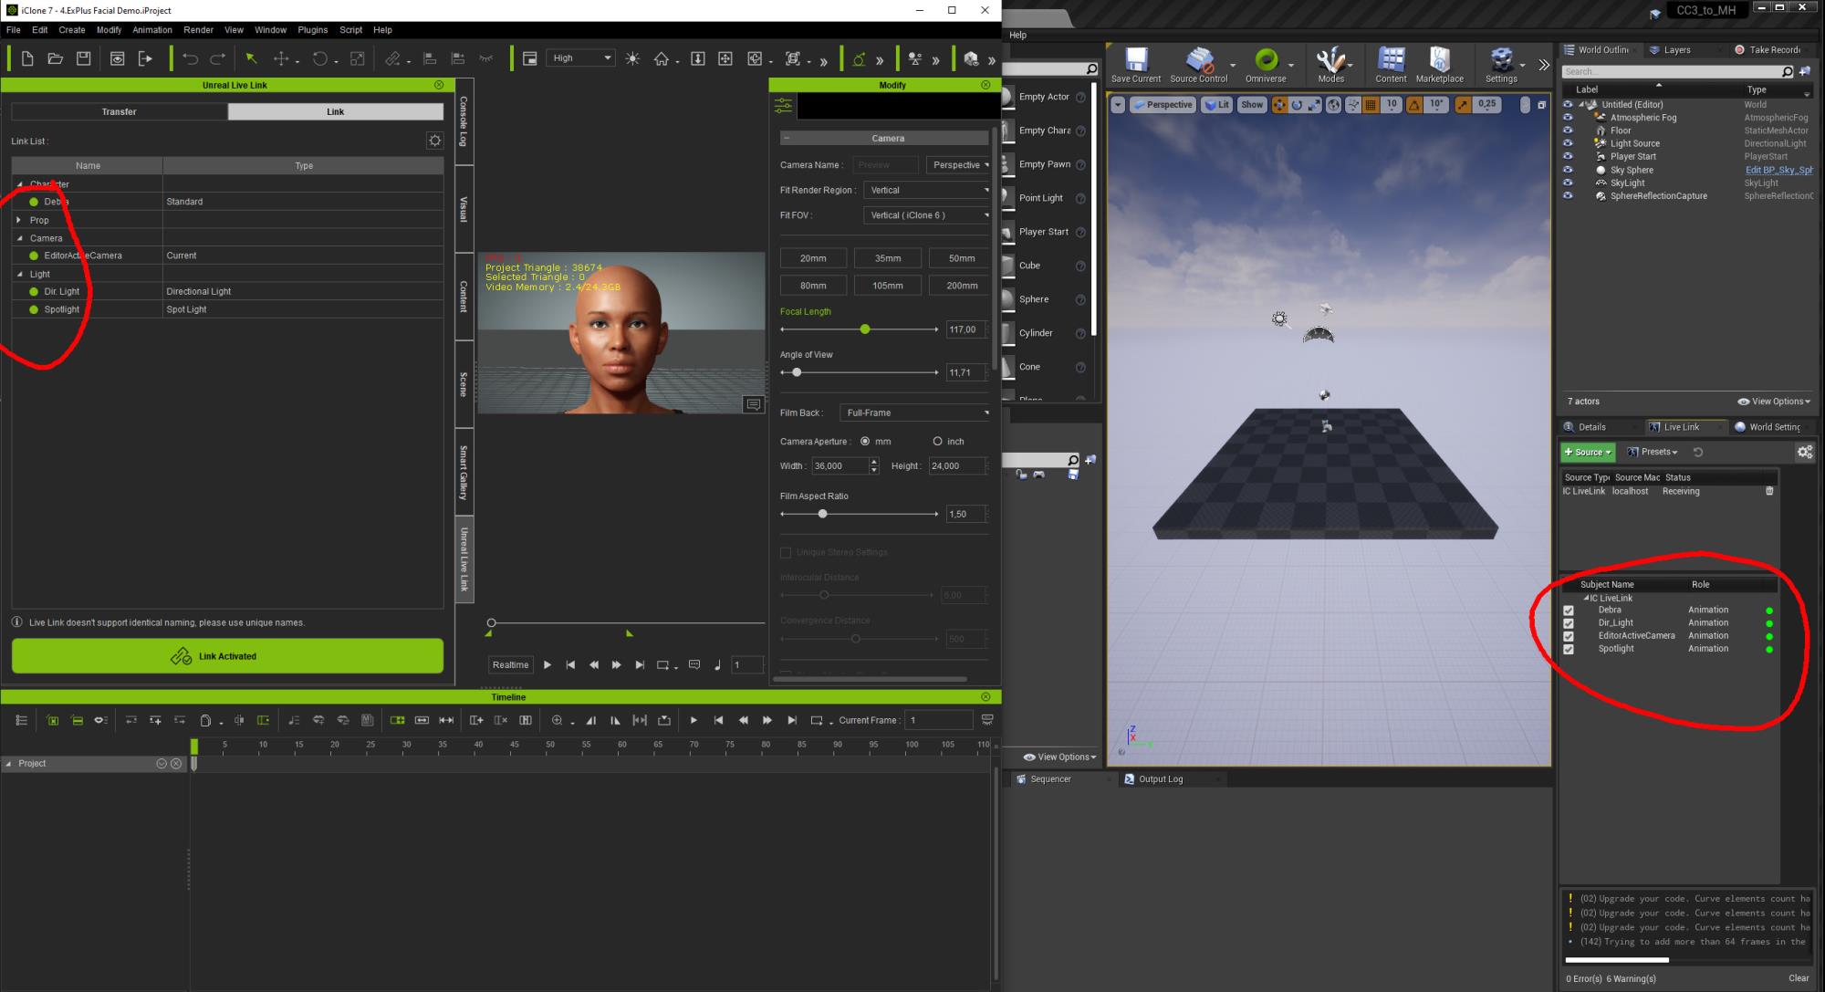The image size is (1825, 992).
Task: Click the green Source button in Live Link
Action: pos(1588,452)
